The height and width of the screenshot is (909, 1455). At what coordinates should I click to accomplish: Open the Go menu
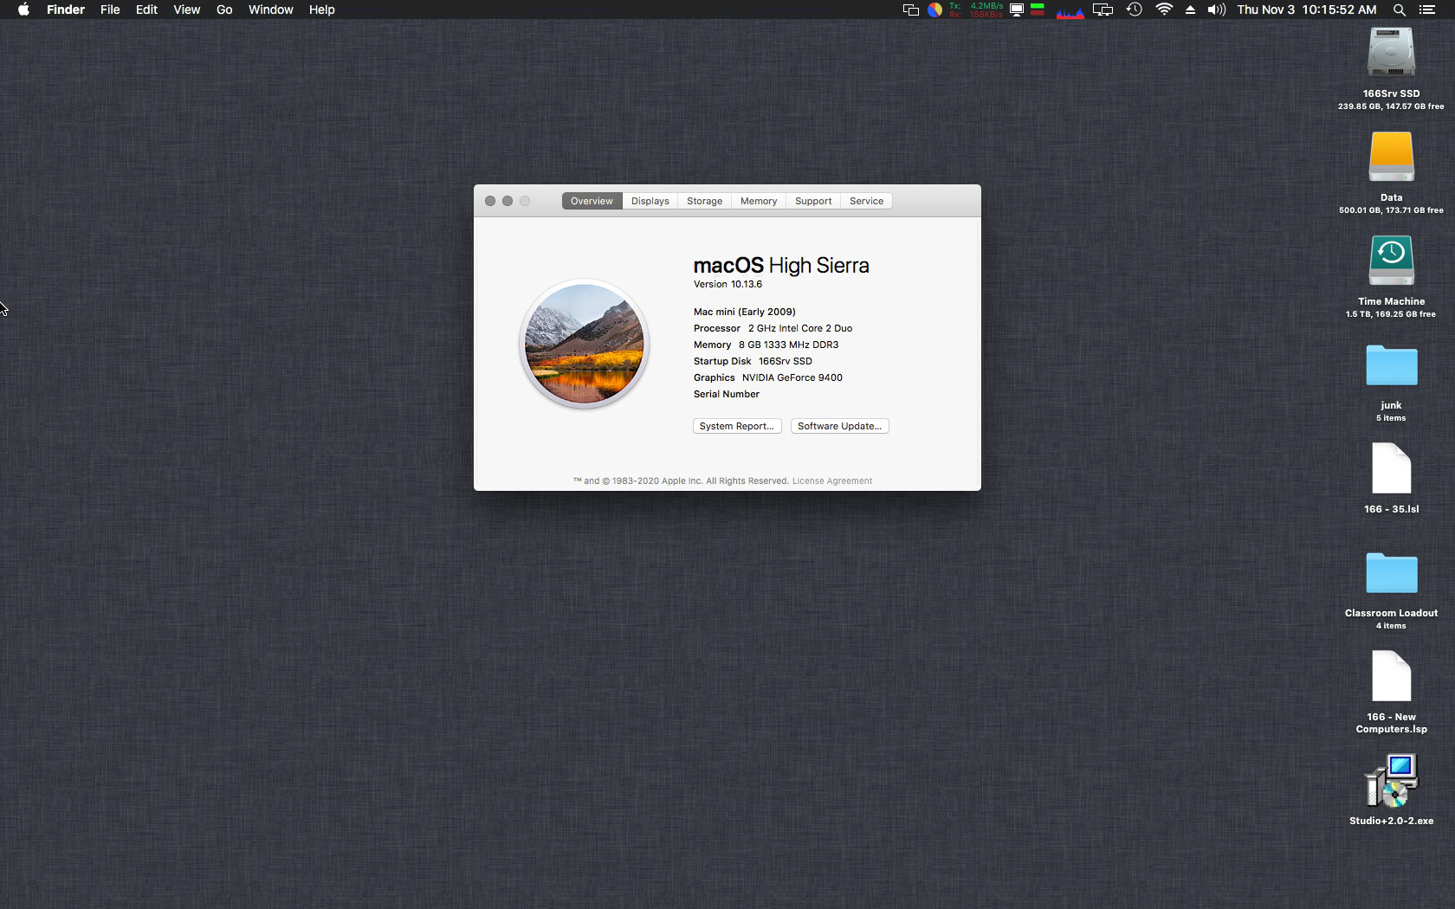coord(224,10)
